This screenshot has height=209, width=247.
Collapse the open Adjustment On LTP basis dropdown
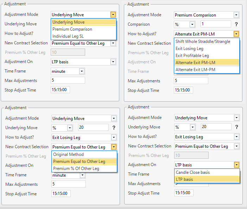(236, 165)
